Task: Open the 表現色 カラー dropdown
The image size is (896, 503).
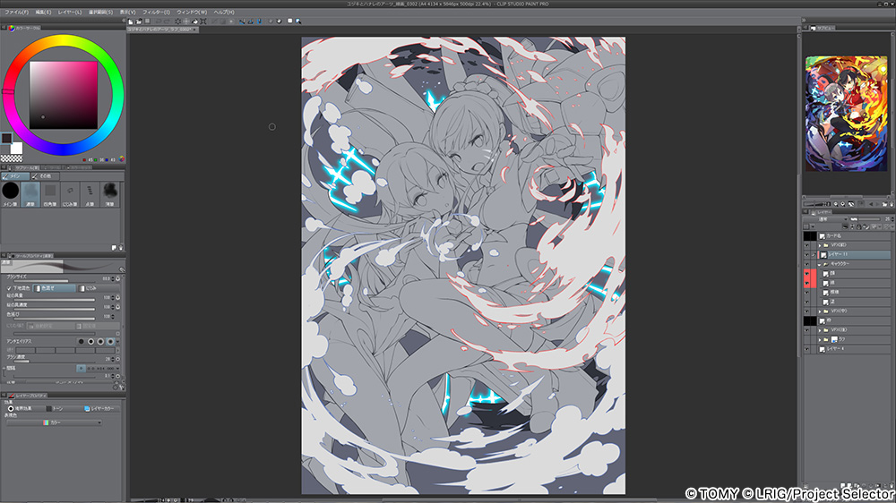Action: pyautogui.click(x=53, y=423)
